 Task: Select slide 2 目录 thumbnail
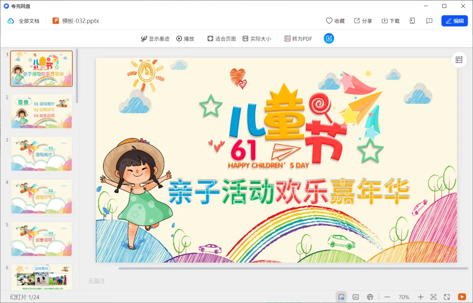pos(42,111)
